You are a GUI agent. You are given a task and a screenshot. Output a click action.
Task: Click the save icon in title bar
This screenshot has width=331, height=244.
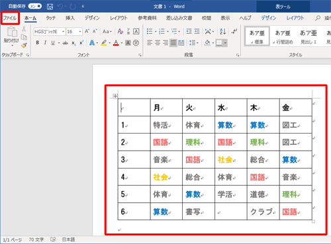click(50, 7)
